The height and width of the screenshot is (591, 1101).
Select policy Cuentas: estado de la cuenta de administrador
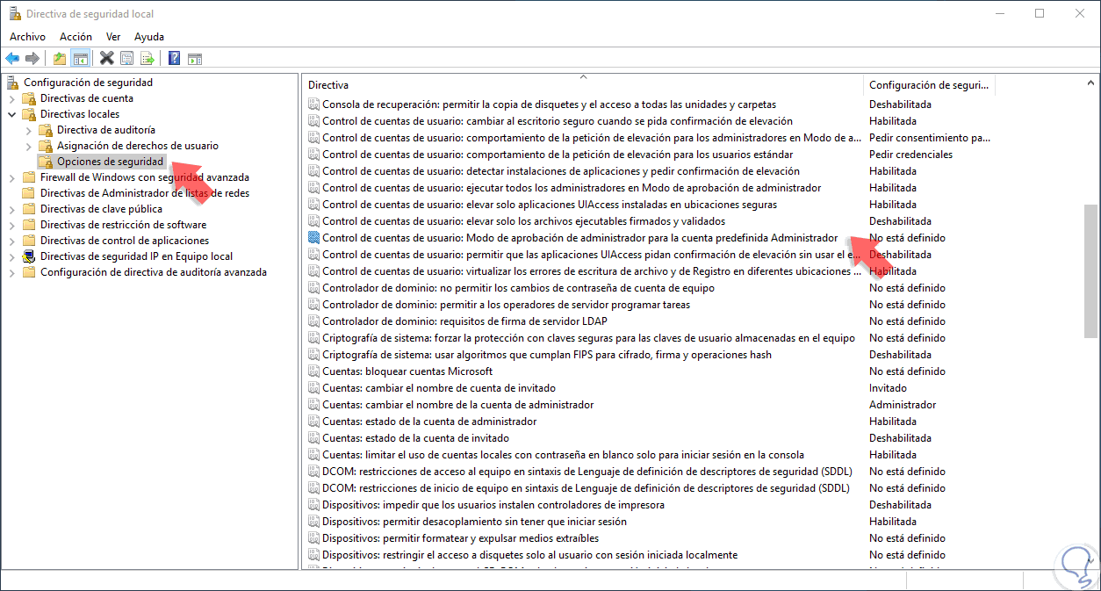(429, 422)
